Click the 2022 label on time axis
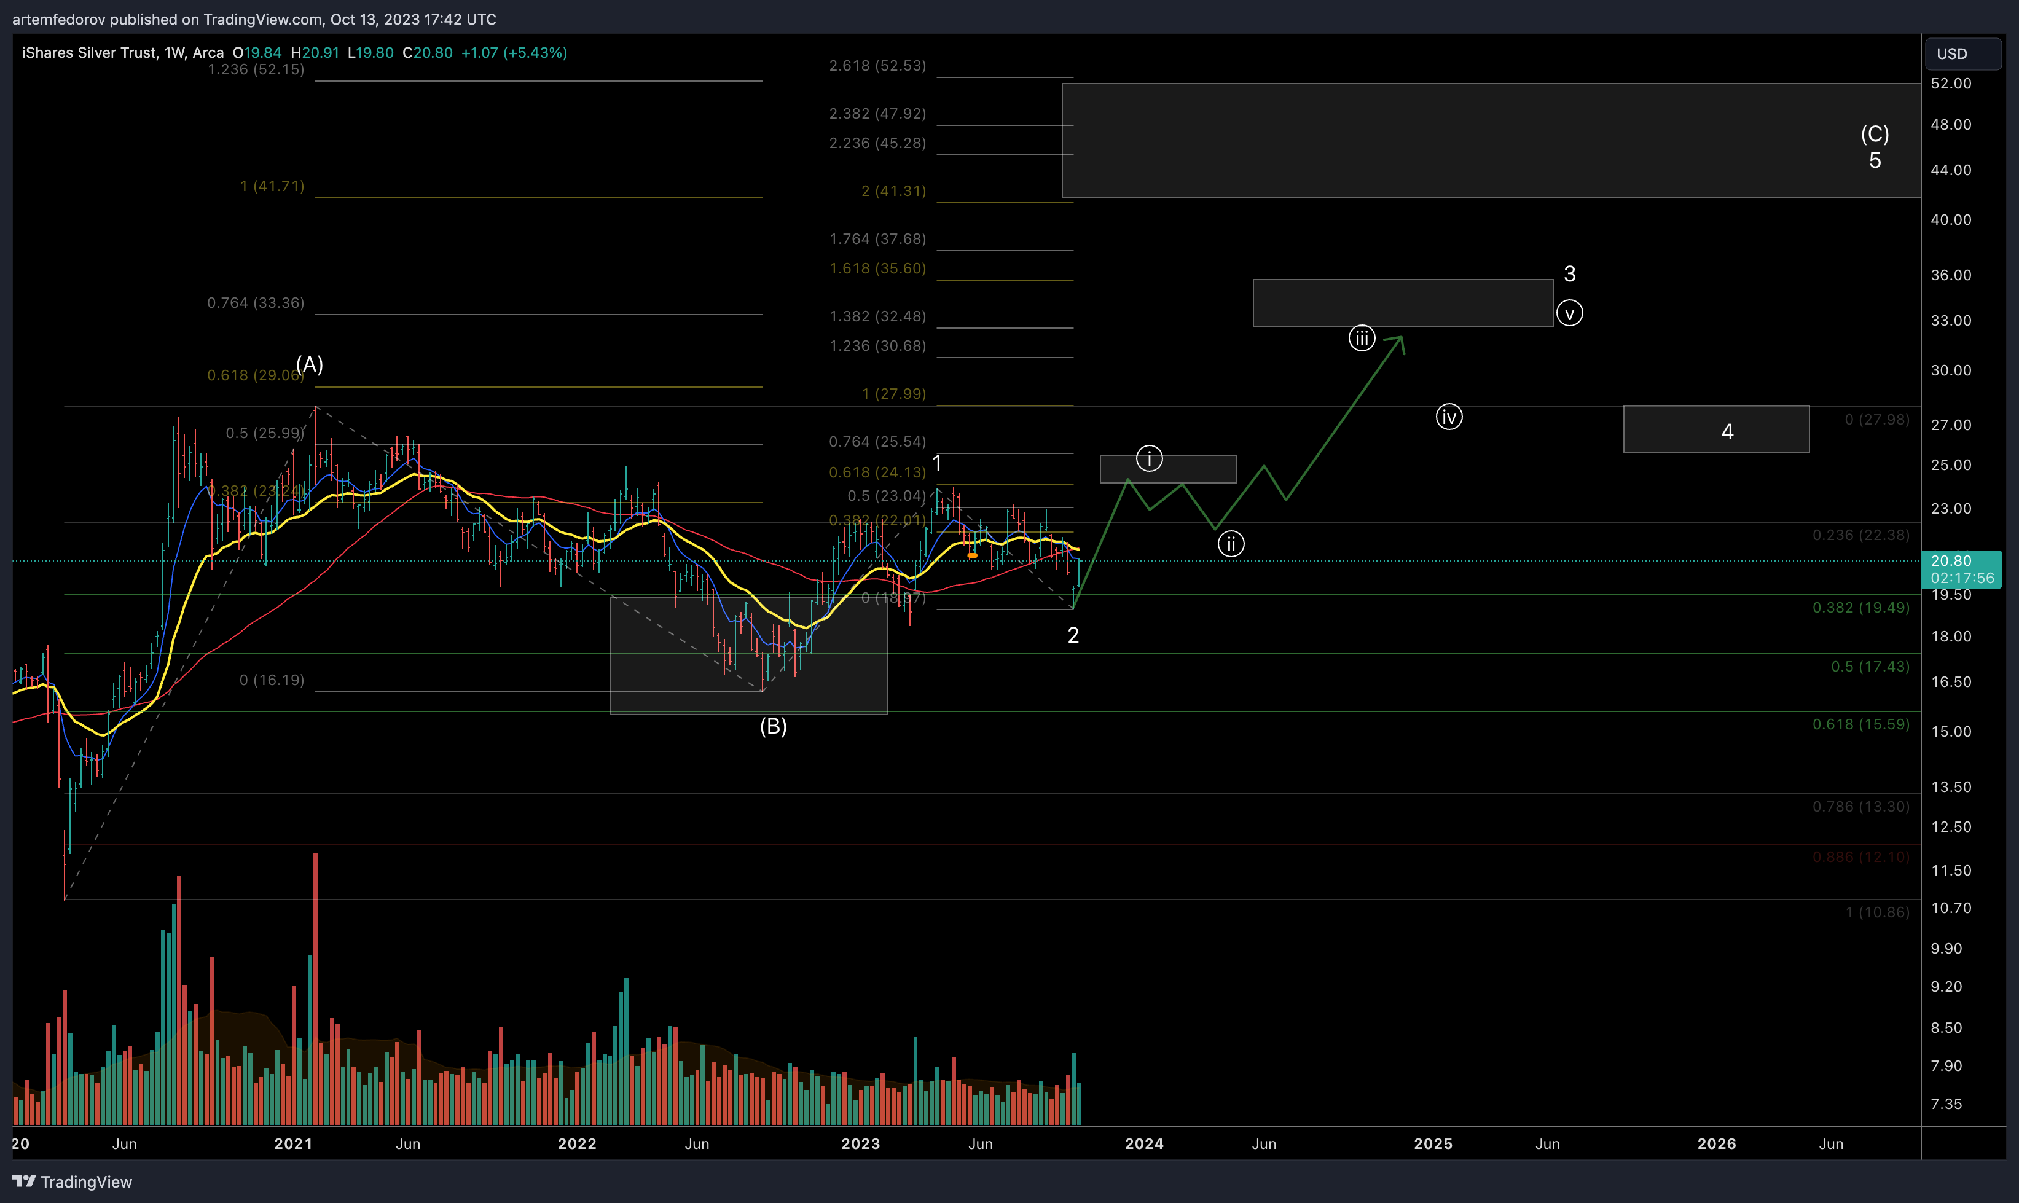Screen dimensions: 2019x1203 pyautogui.click(x=577, y=1144)
